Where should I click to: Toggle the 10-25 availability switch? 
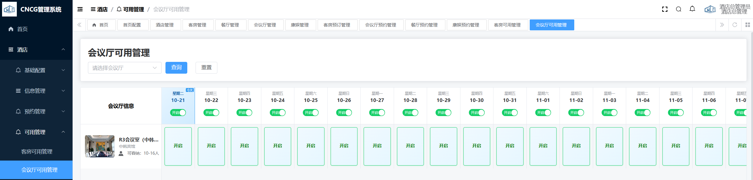coord(311,113)
